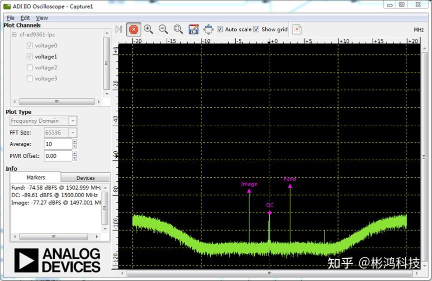The image size is (432, 281).
Task: Open the FFT Size dropdown
Action: coord(73,133)
